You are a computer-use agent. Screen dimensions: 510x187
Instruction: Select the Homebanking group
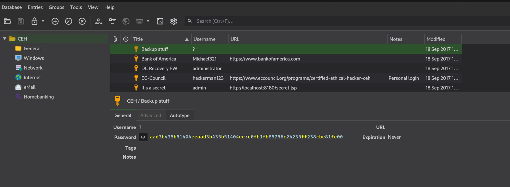click(39, 97)
